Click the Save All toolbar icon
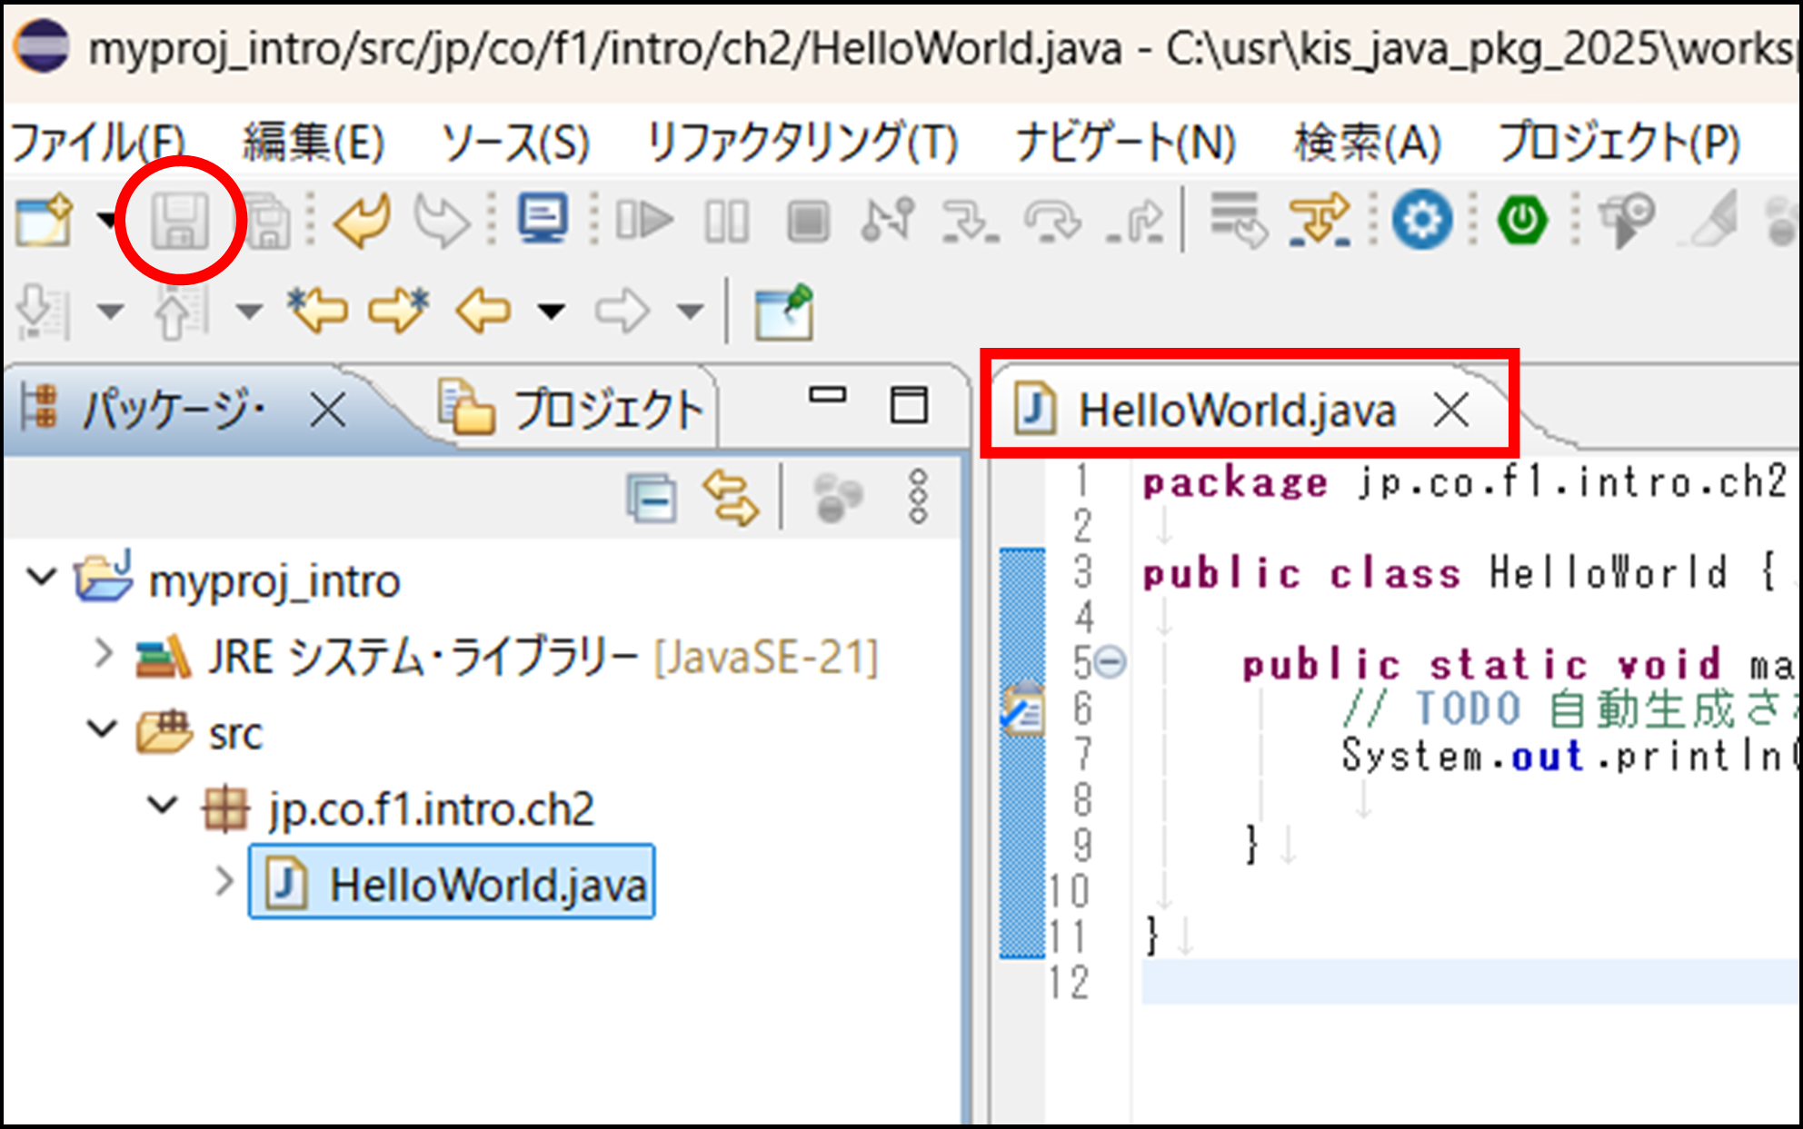1803x1129 pixels. (267, 221)
